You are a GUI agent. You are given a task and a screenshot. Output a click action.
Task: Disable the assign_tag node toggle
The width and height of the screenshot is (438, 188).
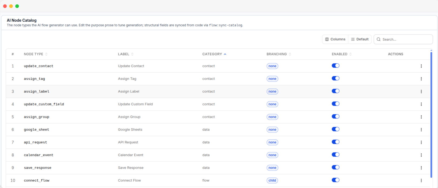point(336,78)
